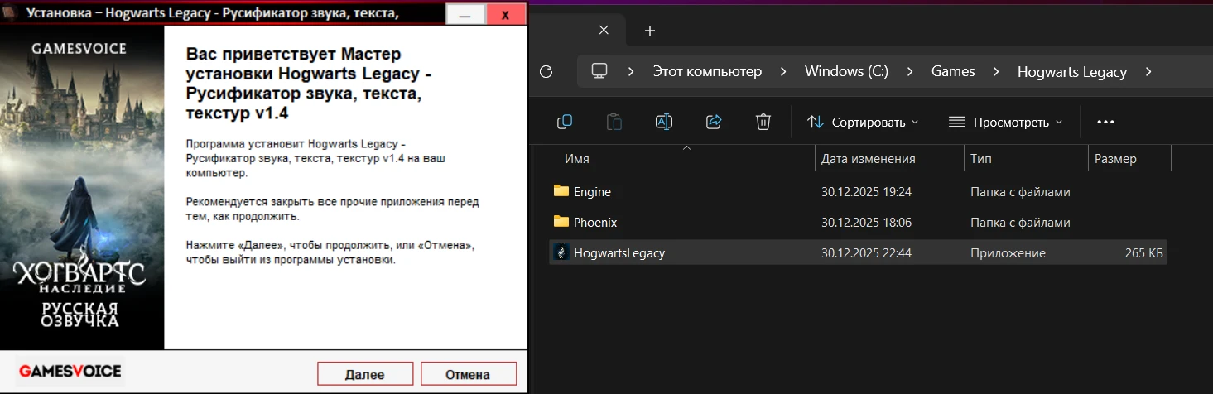
Task: Refresh the current Explorer folder
Action: tap(546, 71)
